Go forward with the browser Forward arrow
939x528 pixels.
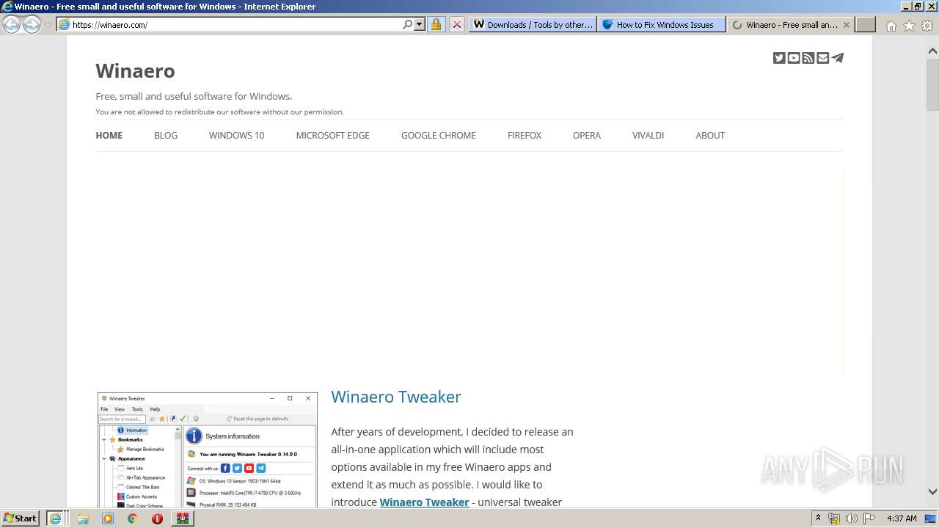[32, 24]
